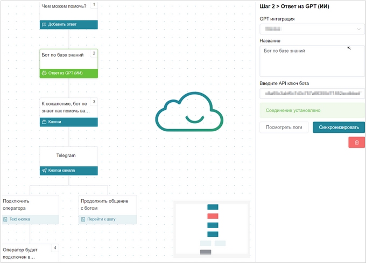Click the robot icon on 'Ответ из GPT (ИИ)'
Image resolution: width=366 pixels, height=263 pixels.
(44, 73)
